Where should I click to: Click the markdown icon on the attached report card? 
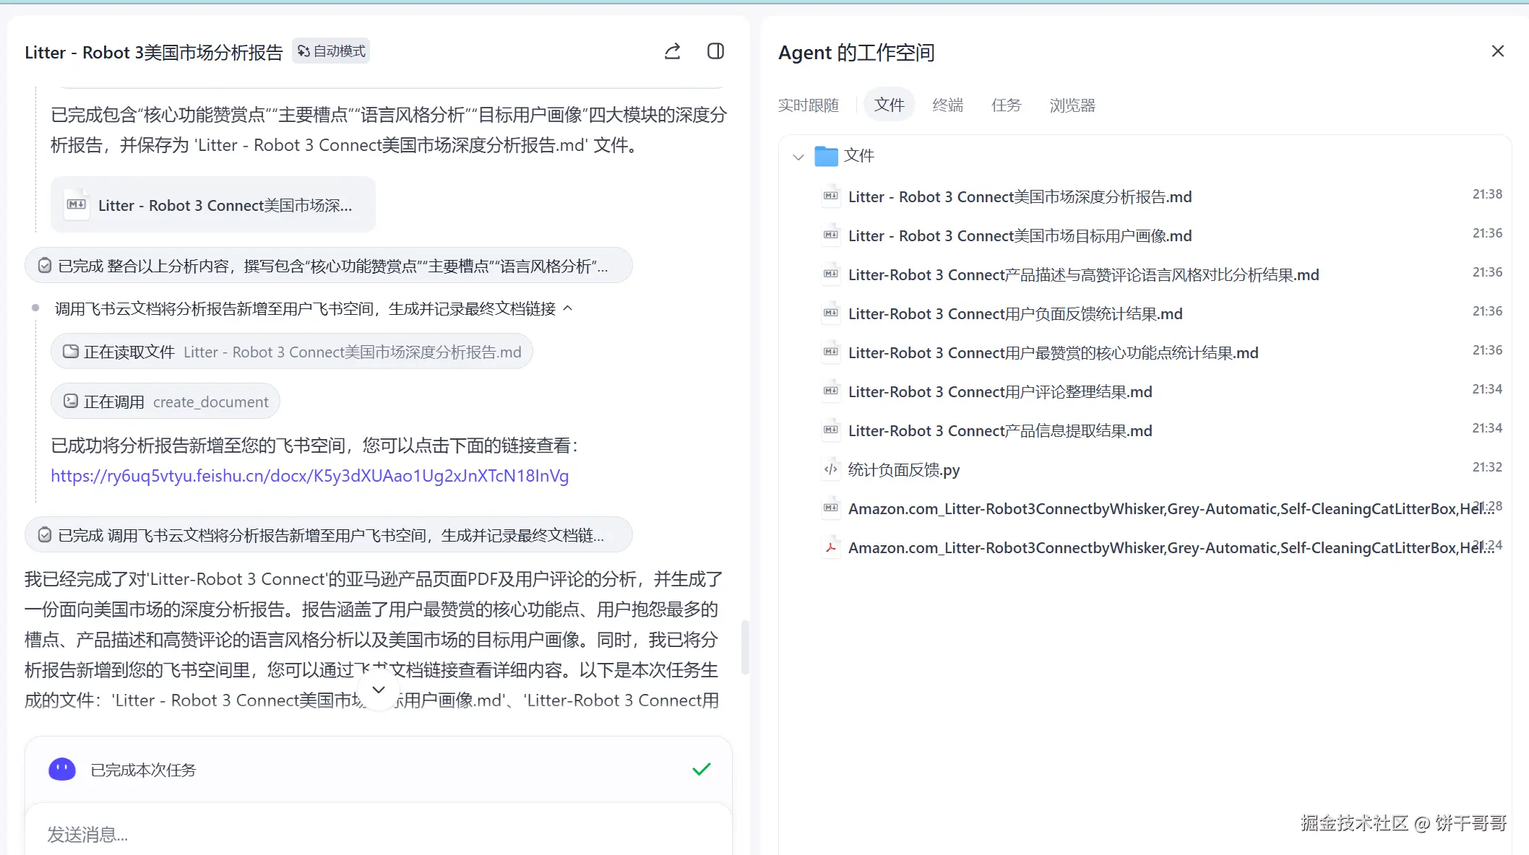[x=77, y=205]
